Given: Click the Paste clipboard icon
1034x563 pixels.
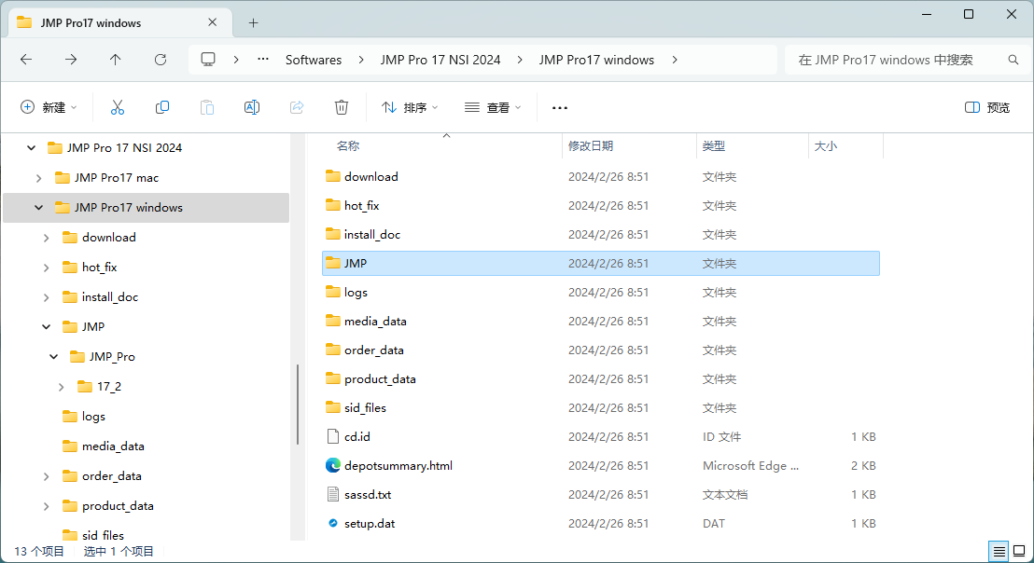Looking at the screenshot, I should pyautogui.click(x=207, y=107).
